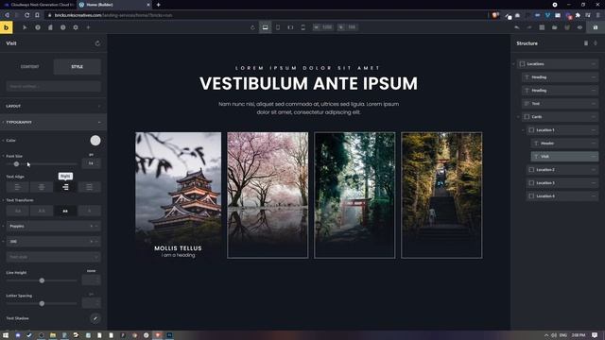Set text align to left
The width and height of the screenshot is (605, 340).
[17, 187]
